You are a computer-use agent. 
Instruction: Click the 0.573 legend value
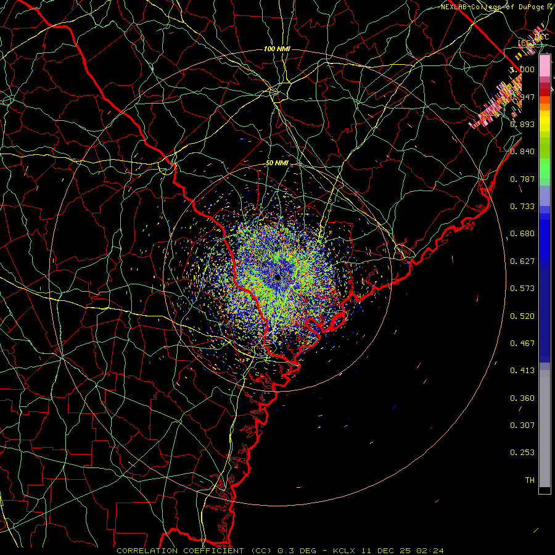522,289
